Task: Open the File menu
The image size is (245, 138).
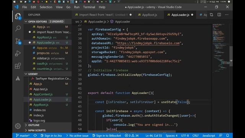Action: click(24, 7)
